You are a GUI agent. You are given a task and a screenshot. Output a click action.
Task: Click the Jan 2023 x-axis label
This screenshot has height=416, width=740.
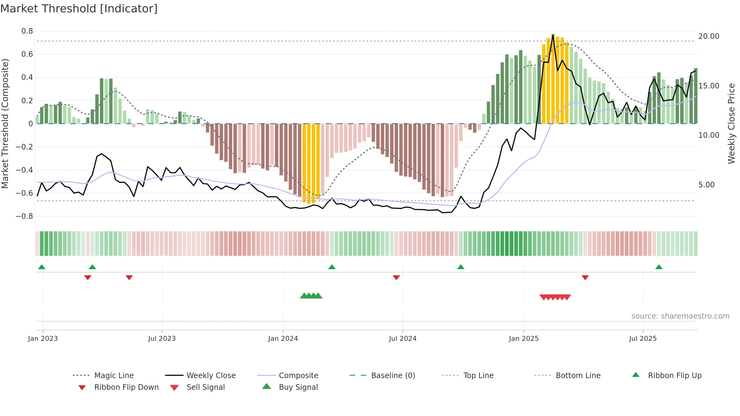[43, 338]
